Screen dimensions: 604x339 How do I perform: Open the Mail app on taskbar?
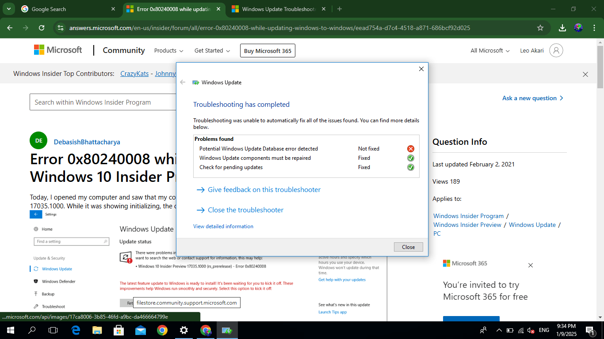[x=141, y=330]
